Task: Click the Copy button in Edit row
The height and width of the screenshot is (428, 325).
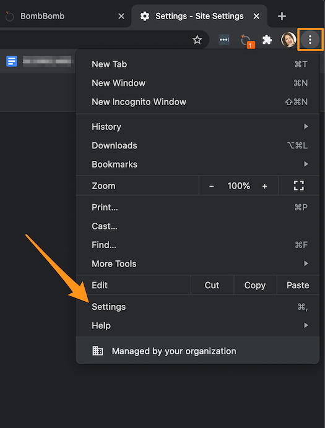Action: pos(255,285)
